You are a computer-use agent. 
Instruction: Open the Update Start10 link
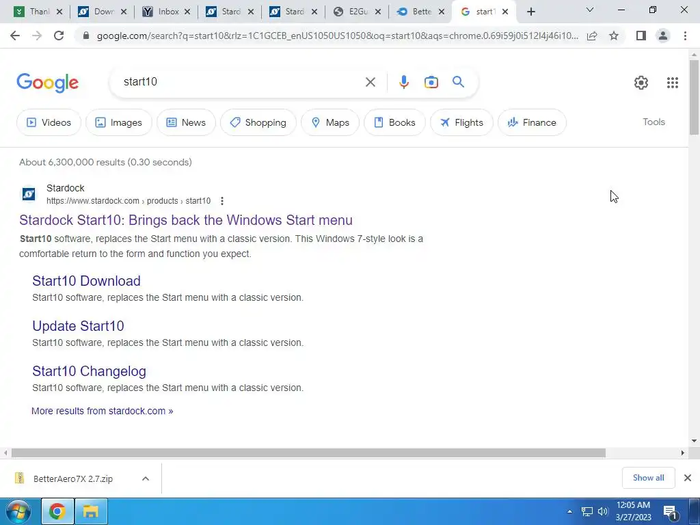point(78,326)
